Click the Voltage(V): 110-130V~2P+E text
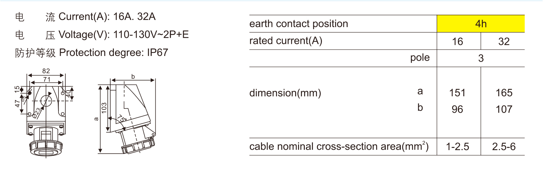This screenshot has height=174, width=545. [x=123, y=35]
